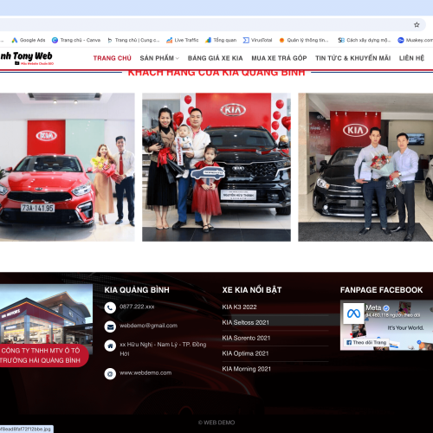Viewport: 433px width, 433px height.
Task: Open the family with black Sorento photo
Action: 216,167
